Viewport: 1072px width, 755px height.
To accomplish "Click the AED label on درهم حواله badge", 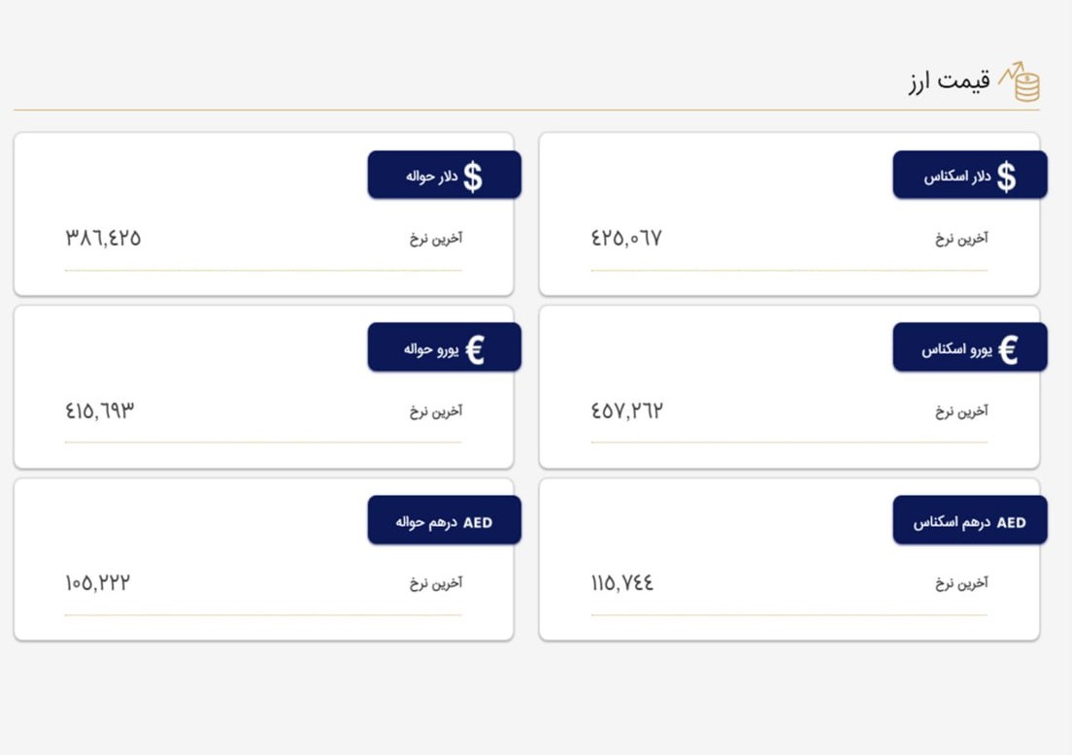I will (478, 523).
